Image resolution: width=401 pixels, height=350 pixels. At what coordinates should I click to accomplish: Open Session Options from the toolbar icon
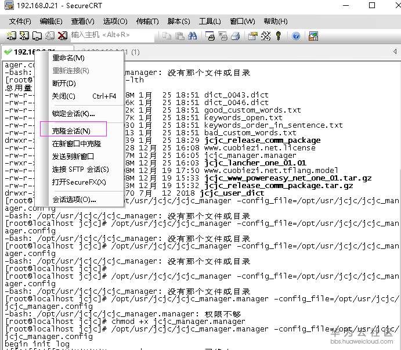pyautogui.click(x=253, y=36)
